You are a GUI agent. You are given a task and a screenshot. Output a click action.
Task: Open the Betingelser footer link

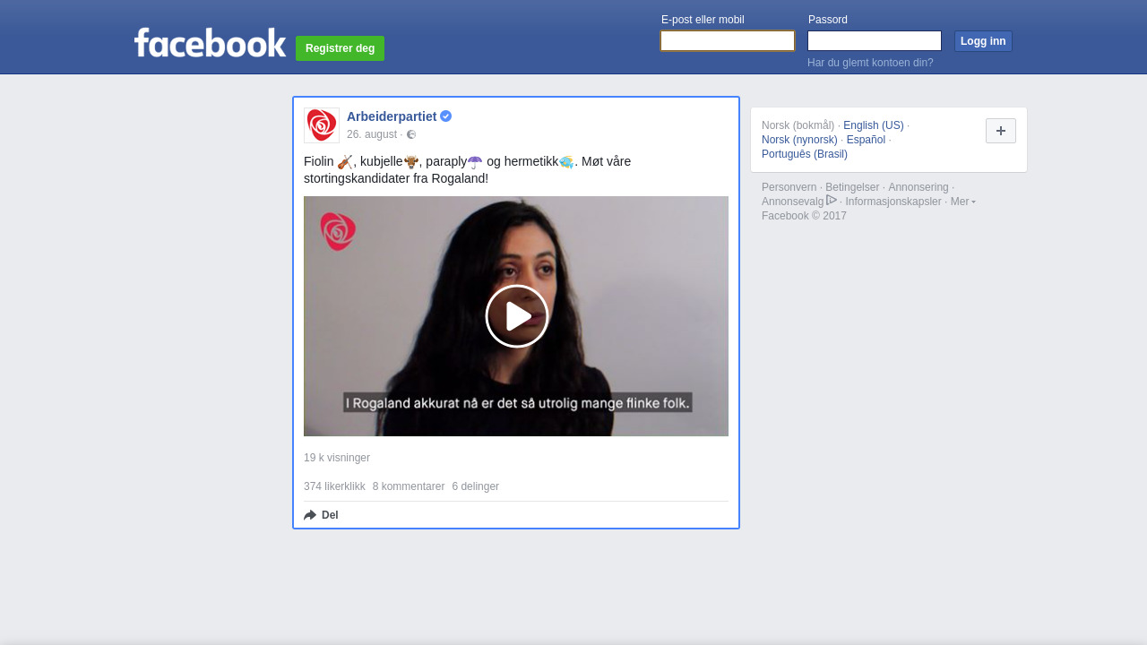coord(852,187)
